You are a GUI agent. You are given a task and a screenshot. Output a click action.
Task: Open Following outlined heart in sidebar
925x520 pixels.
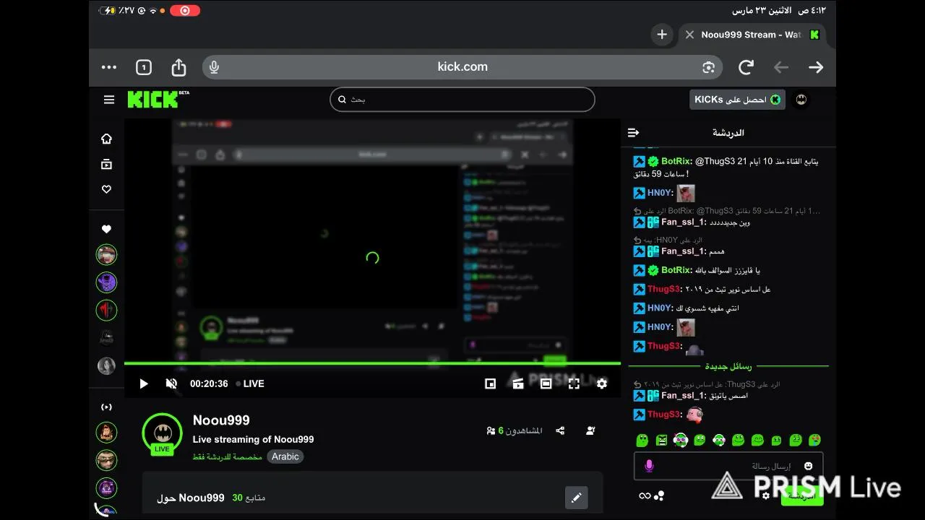click(x=106, y=189)
